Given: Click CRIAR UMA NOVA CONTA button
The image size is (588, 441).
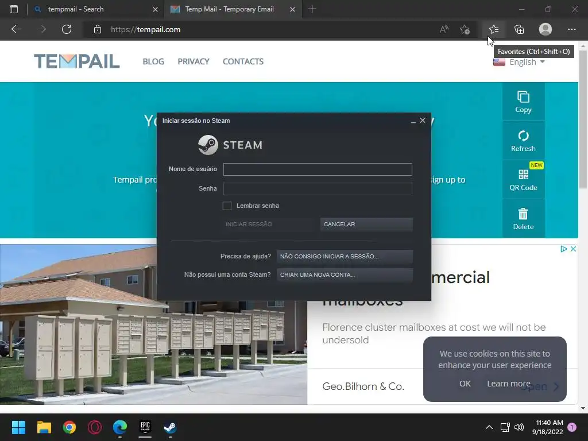Looking at the screenshot, I should [x=345, y=275].
